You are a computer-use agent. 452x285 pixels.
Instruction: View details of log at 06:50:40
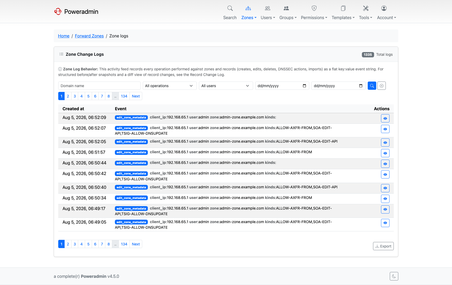coord(385,188)
